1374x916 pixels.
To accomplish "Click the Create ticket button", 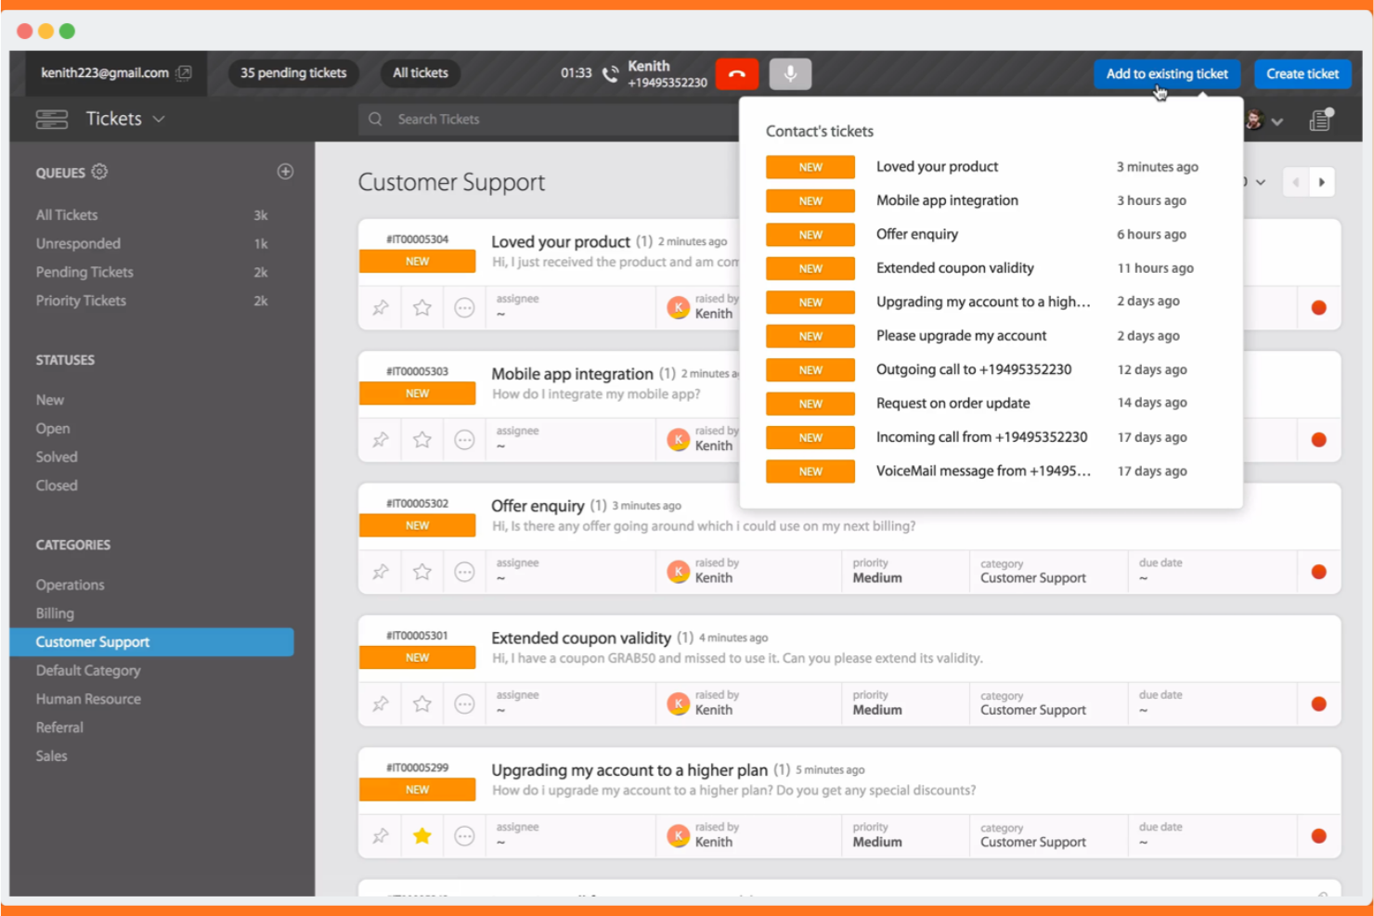I will pyautogui.click(x=1303, y=73).
